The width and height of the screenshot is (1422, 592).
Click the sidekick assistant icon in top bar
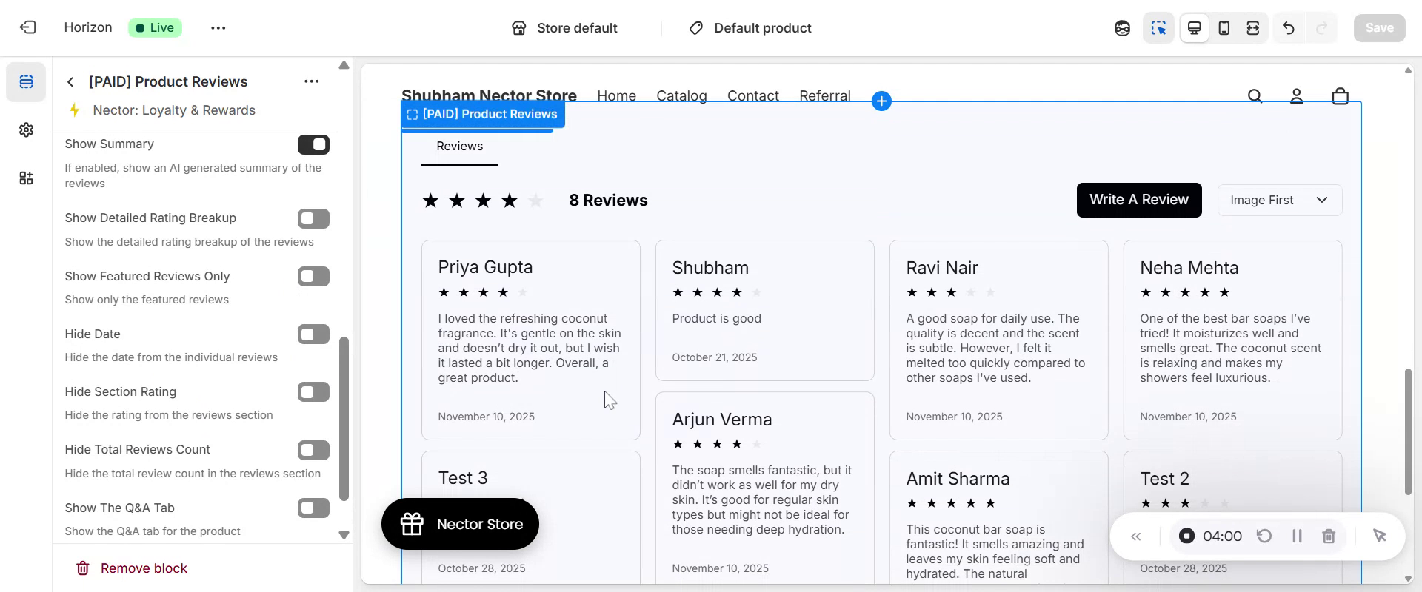click(1123, 28)
